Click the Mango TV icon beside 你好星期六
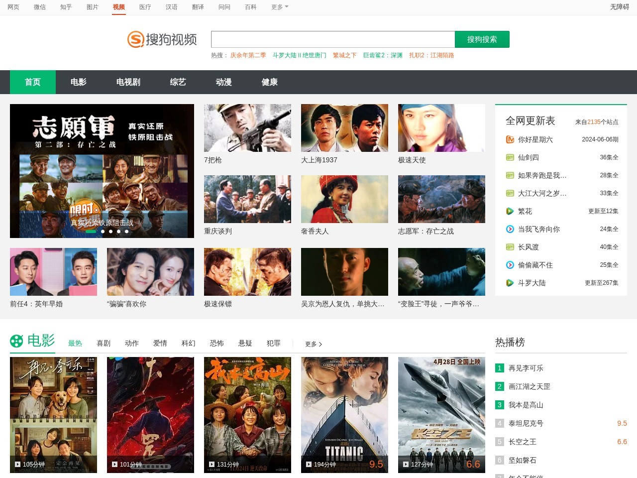This screenshot has width=637, height=478. point(510,139)
